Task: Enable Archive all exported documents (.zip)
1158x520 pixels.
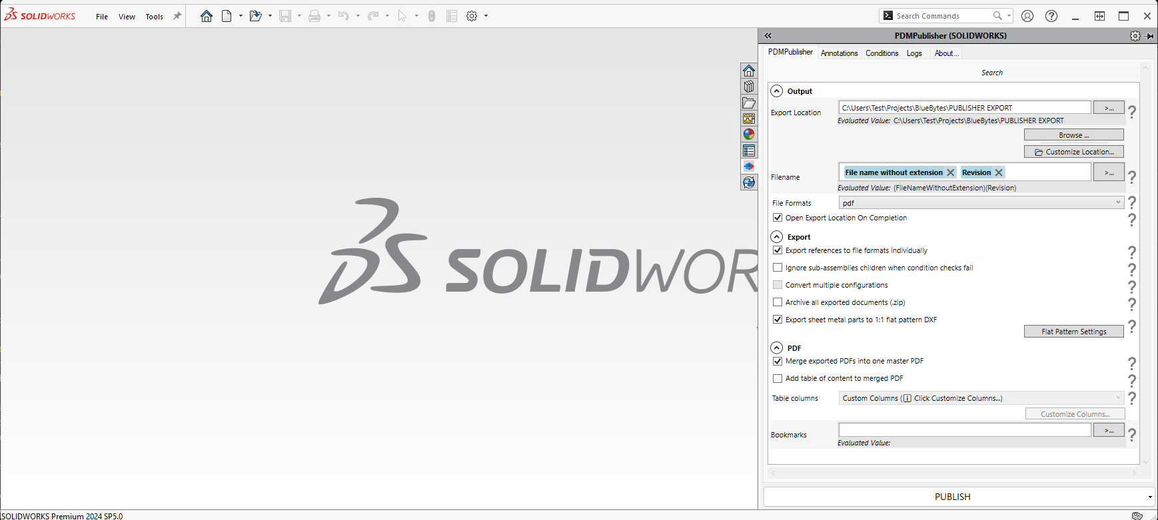Action: coord(778,302)
